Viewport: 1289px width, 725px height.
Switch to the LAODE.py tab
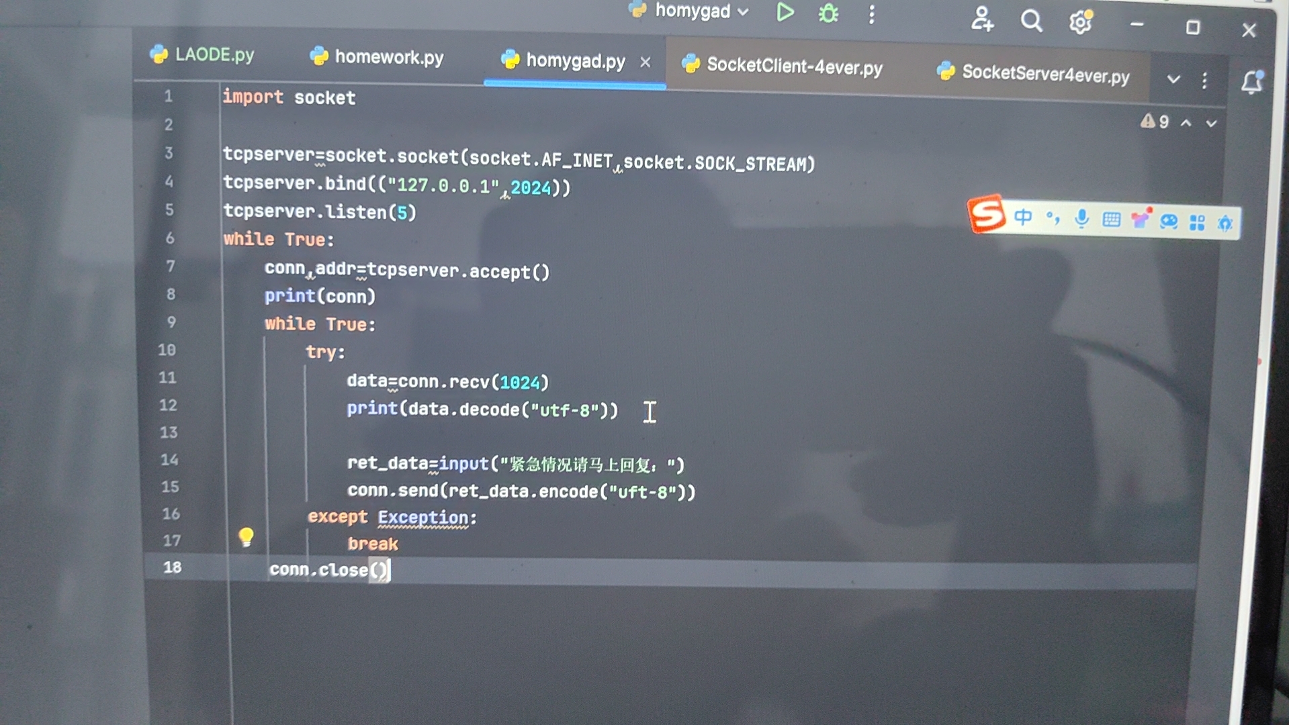(x=202, y=54)
